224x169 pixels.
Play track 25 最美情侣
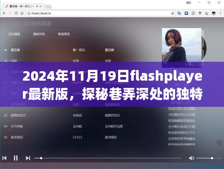pyautogui.click(x=17, y=137)
